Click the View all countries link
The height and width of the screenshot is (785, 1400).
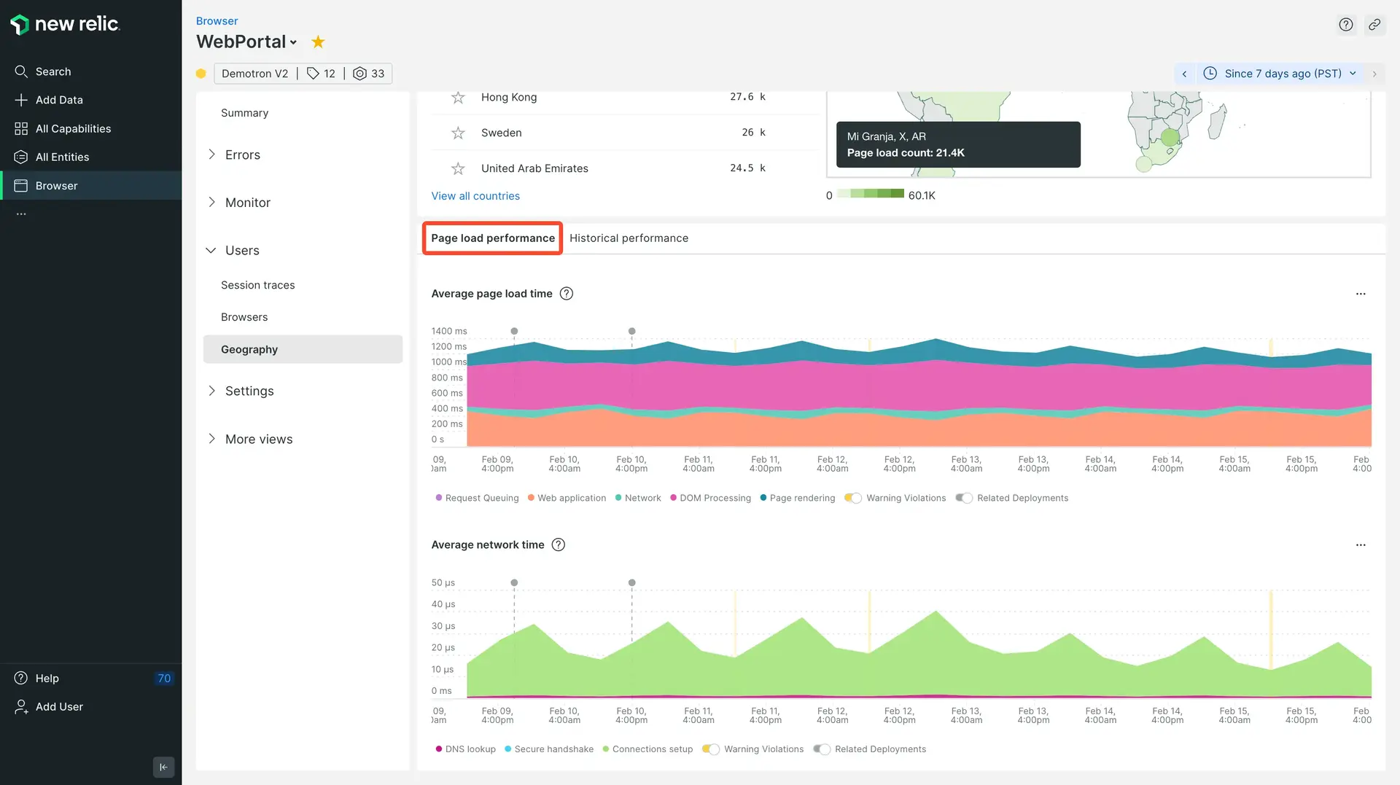tap(475, 196)
